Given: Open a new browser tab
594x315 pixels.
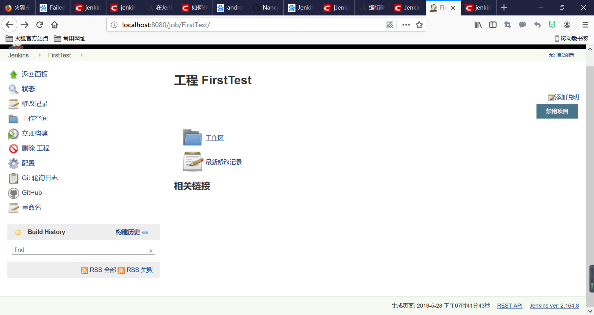Looking at the screenshot, I should (x=504, y=8).
